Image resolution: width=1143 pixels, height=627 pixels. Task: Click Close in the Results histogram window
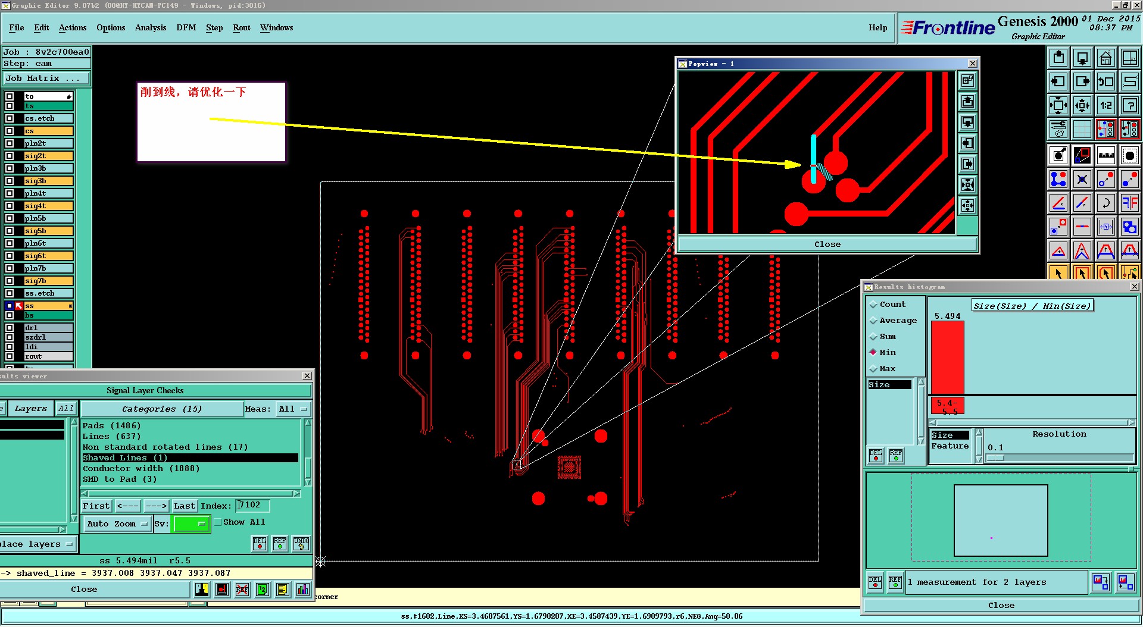tap(1001, 605)
